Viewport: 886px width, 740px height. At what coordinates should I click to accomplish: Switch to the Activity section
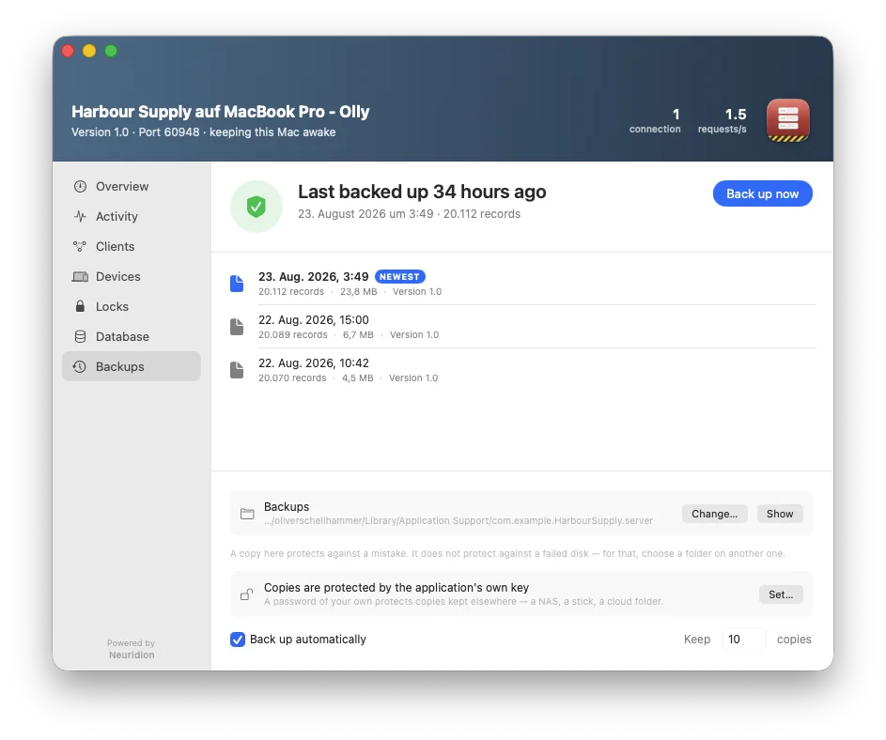pyautogui.click(x=132, y=216)
